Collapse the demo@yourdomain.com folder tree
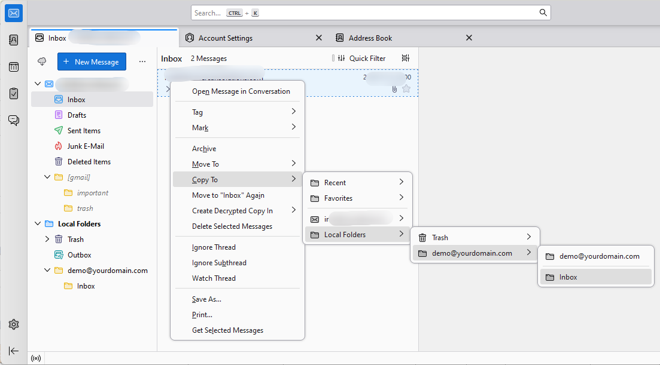Image resolution: width=660 pixels, height=365 pixels. tap(47, 270)
